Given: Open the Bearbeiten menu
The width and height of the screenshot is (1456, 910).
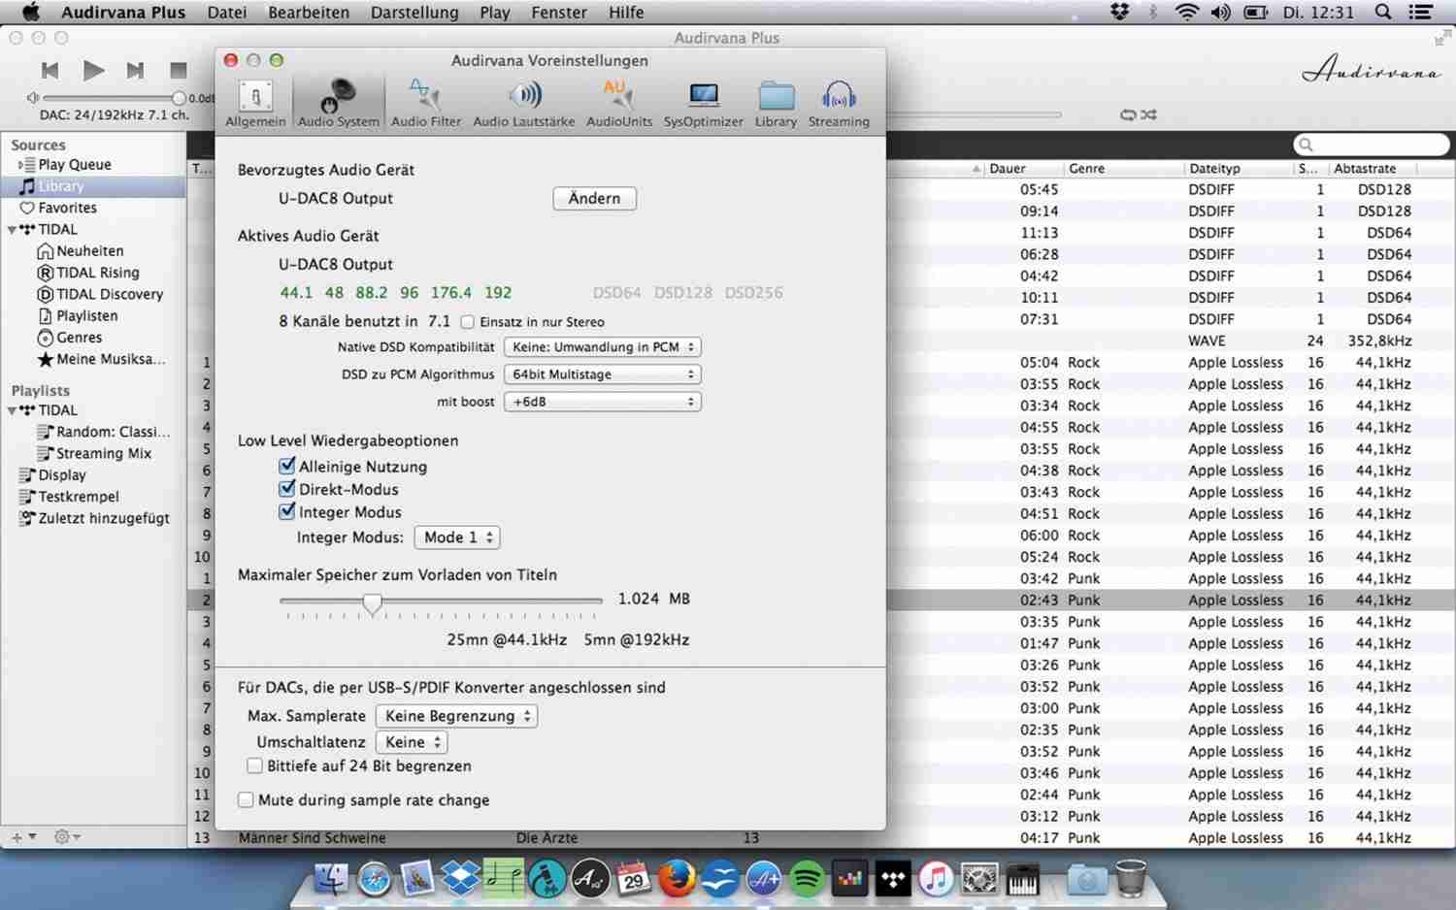Looking at the screenshot, I should click(309, 13).
